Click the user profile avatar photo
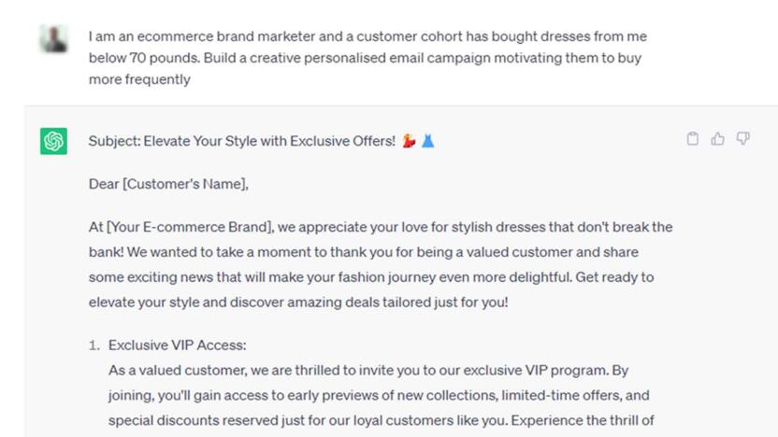 click(x=53, y=38)
